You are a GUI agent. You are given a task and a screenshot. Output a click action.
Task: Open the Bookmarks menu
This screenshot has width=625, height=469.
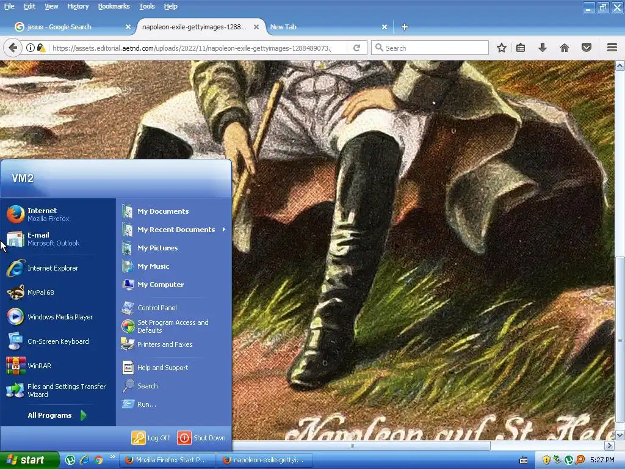(x=114, y=6)
